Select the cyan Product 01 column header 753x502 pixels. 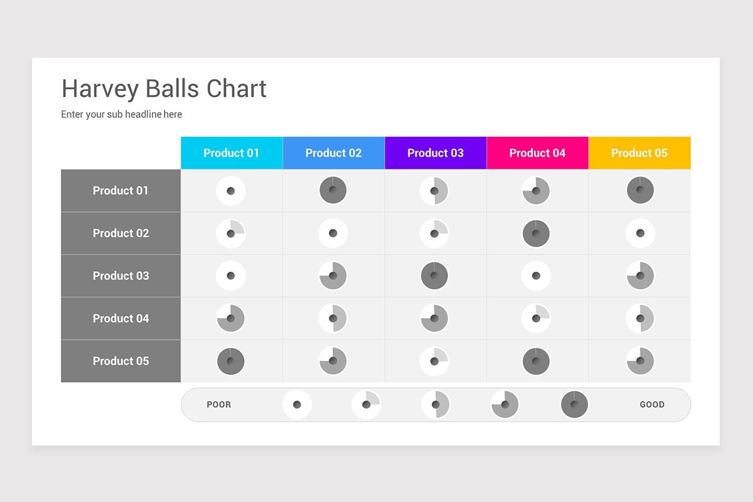(x=232, y=153)
